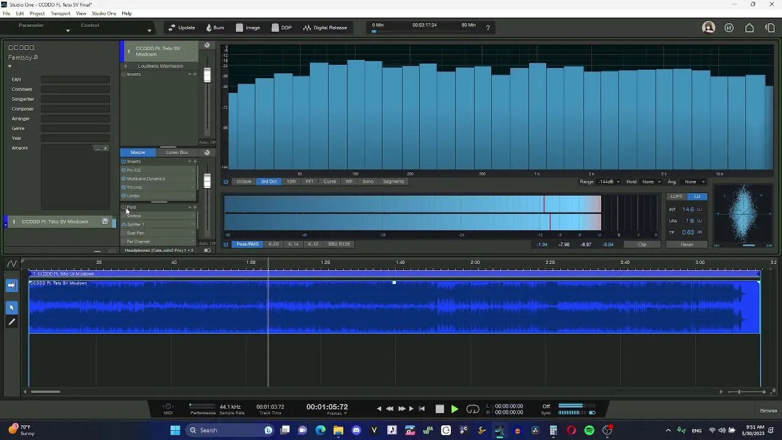The image size is (782, 440).
Task: Bypass the Limiter insert
Action: (123, 196)
